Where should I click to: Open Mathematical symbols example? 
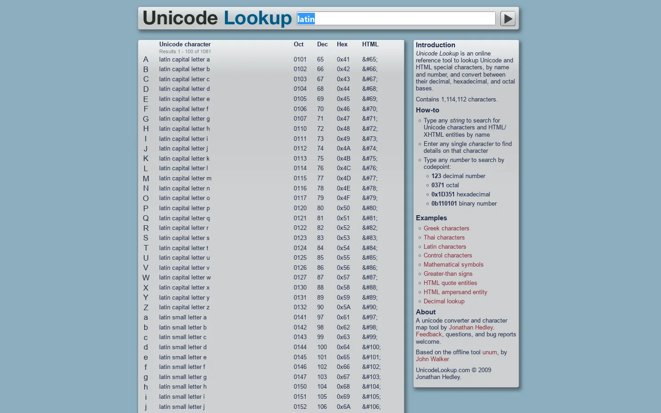(454, 264)
